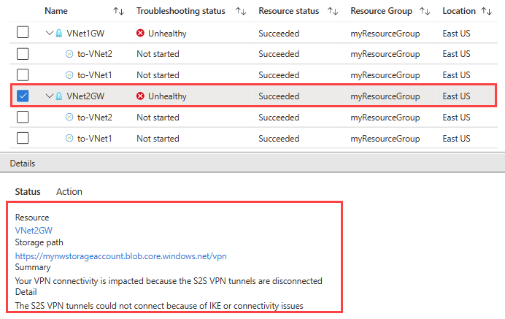Image resolution: width=505 pixels, height=319 pixels.
Task: Sort by Troubleshooting status column
Action: click(x=240, y=12)
